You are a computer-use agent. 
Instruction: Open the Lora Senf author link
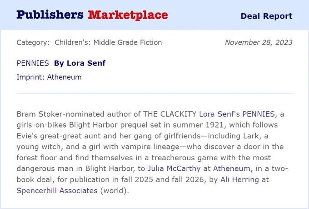(x=216, y=114)
